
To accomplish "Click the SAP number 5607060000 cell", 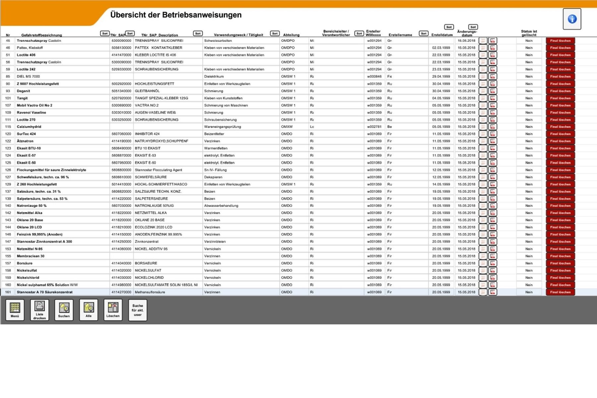I will coord(121,134).
